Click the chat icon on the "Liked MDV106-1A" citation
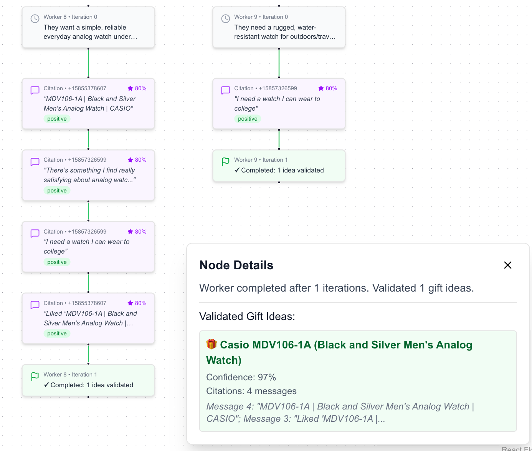This screenshot has height=451, width=532. (x=35, y=305)
